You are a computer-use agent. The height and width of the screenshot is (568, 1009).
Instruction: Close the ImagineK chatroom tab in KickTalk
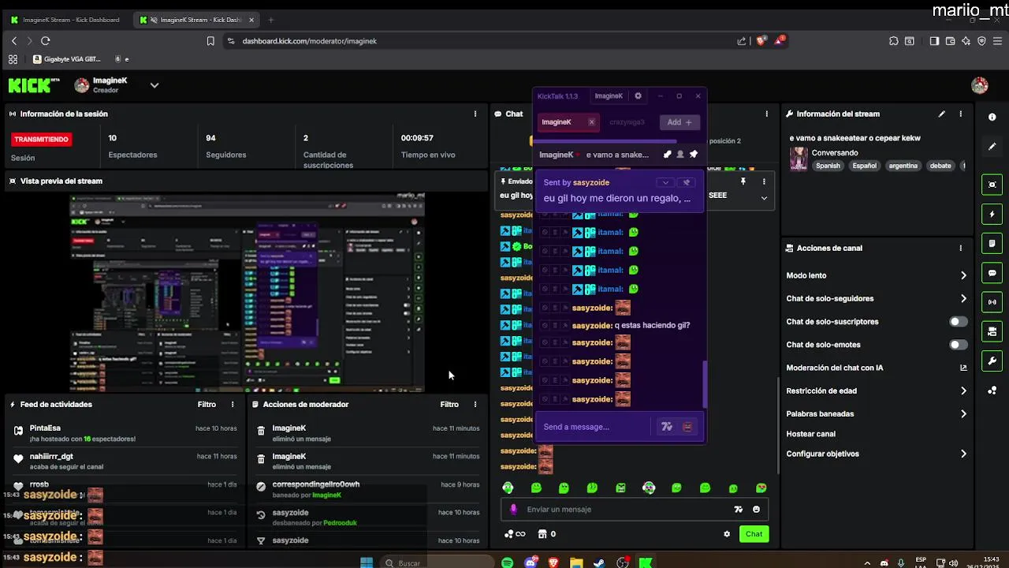(591, 122)
